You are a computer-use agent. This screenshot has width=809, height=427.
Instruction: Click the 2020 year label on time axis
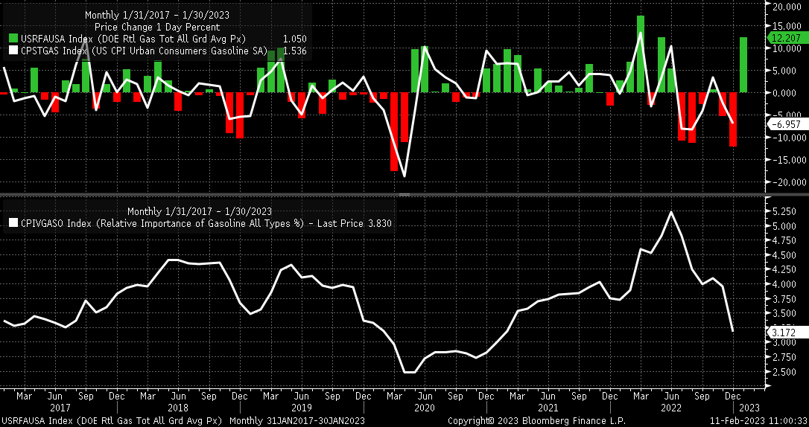point(424,408)
